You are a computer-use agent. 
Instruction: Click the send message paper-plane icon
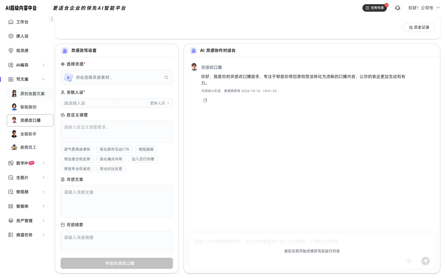[x=425, y=261]
